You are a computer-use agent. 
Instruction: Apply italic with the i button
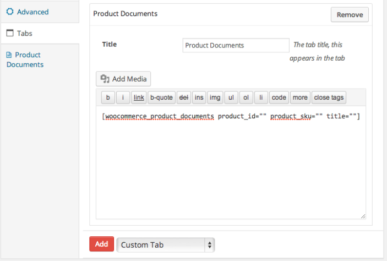tap(123, 97)
